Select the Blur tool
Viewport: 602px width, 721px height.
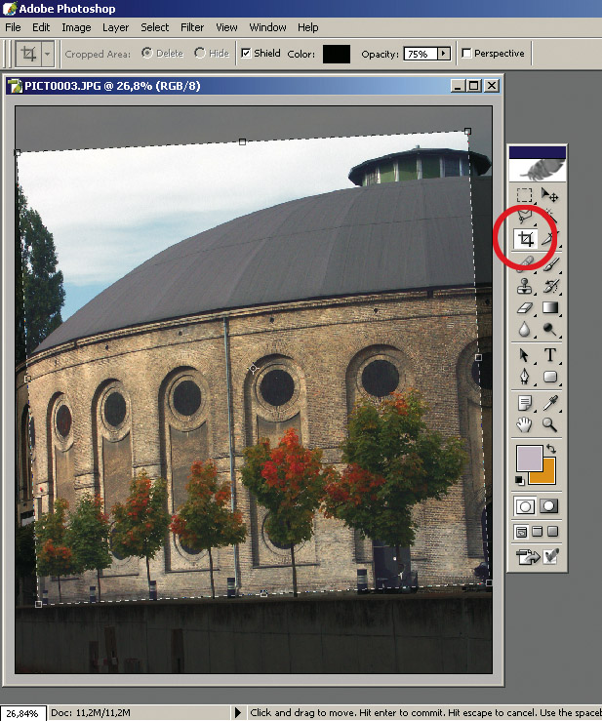click(524, 329)
